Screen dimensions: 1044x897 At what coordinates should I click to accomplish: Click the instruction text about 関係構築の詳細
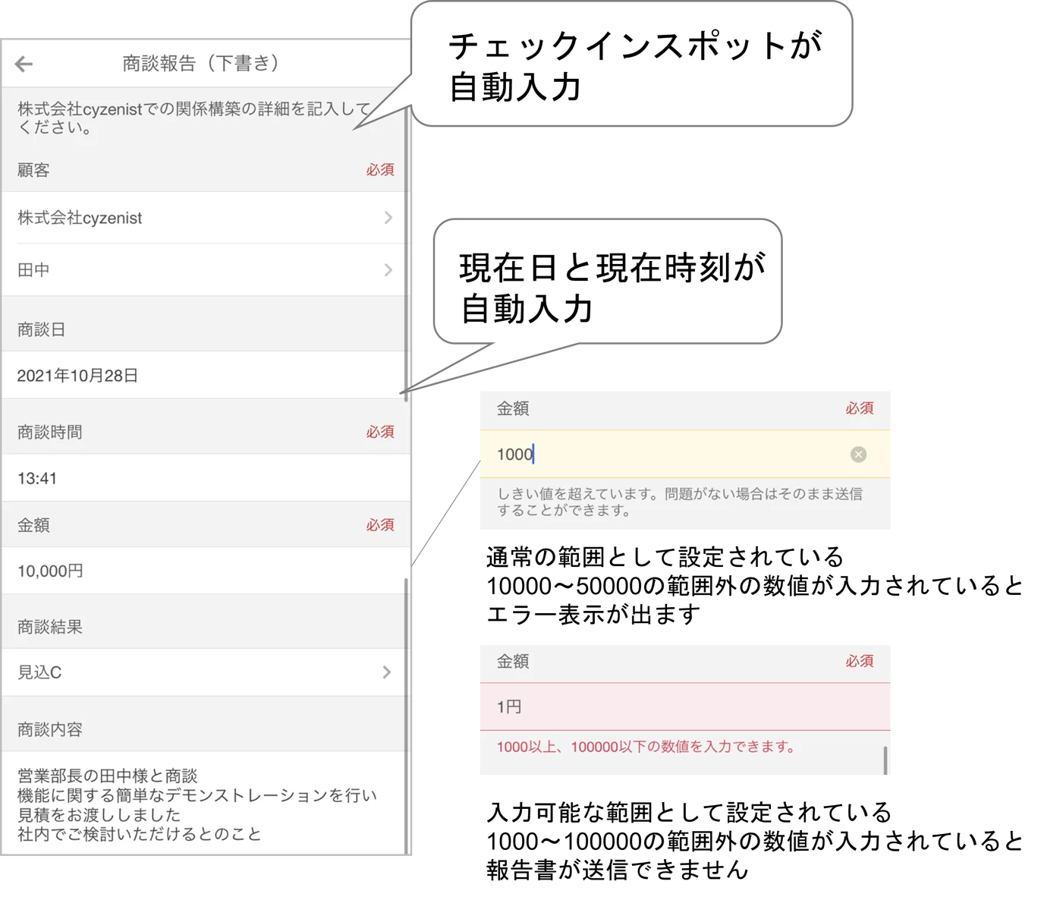[x=194, y=118]
